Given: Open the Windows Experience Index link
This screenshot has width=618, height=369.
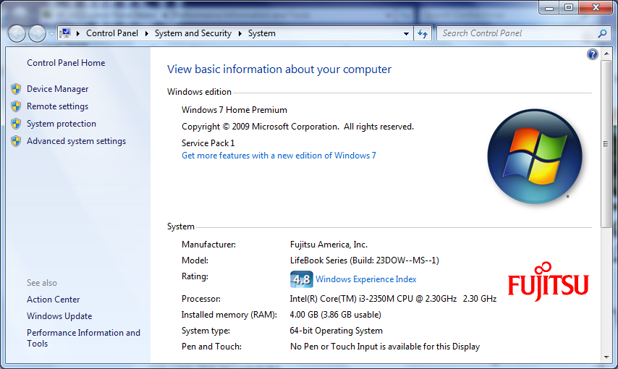Looking at the screenshot, I should (x=365, y=279).
